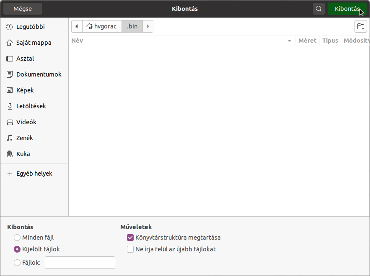Click the Asztal desktop icon
370x276 pixels.
pos(10,59)
